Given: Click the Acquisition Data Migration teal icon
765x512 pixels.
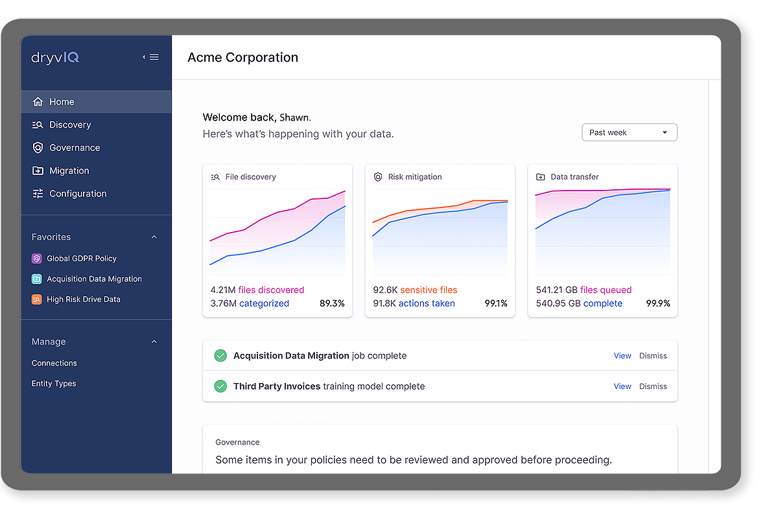Looking at the screenshot, I should (x=37, y=279).
